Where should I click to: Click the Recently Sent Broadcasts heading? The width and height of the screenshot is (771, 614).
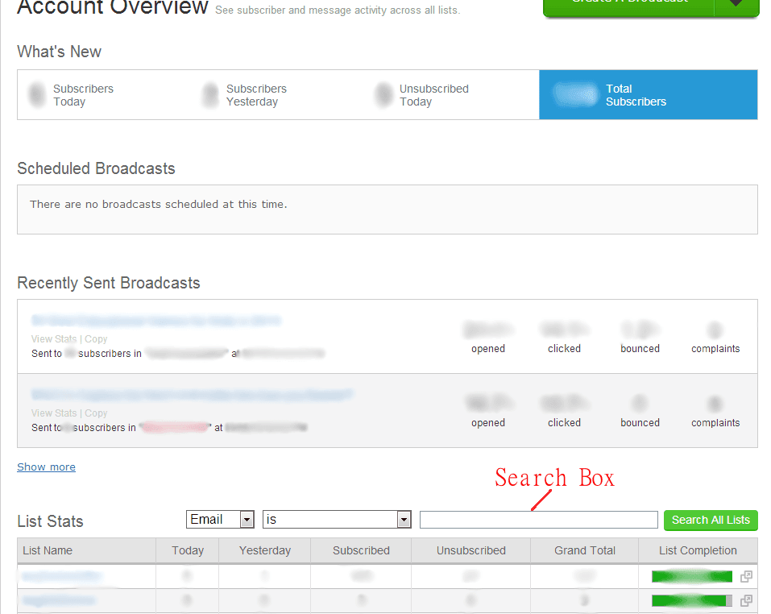click(109, 283)
